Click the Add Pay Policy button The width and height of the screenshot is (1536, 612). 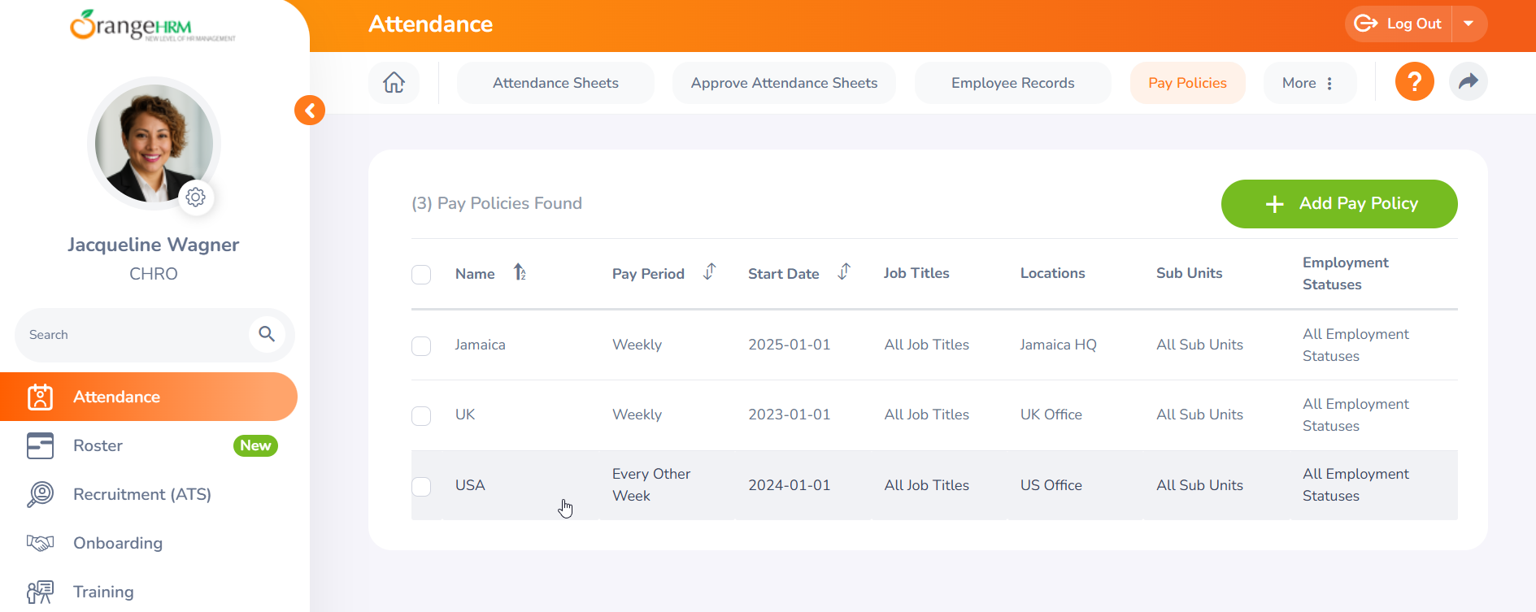tap(1338, 204)
